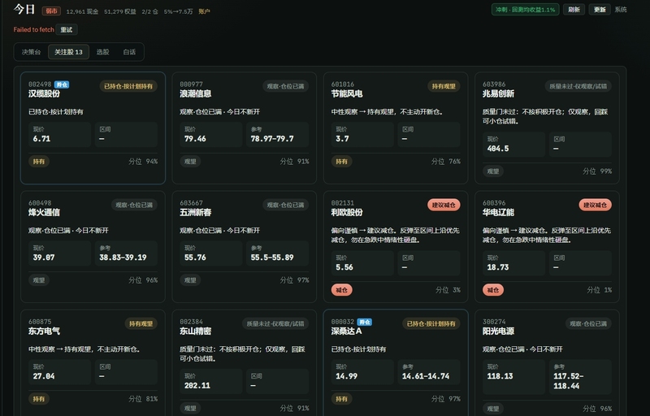Click the 减仓 pill on the 华电辽能 card
The width and height of the screenshot is (650, 416).
click(493, 289)
